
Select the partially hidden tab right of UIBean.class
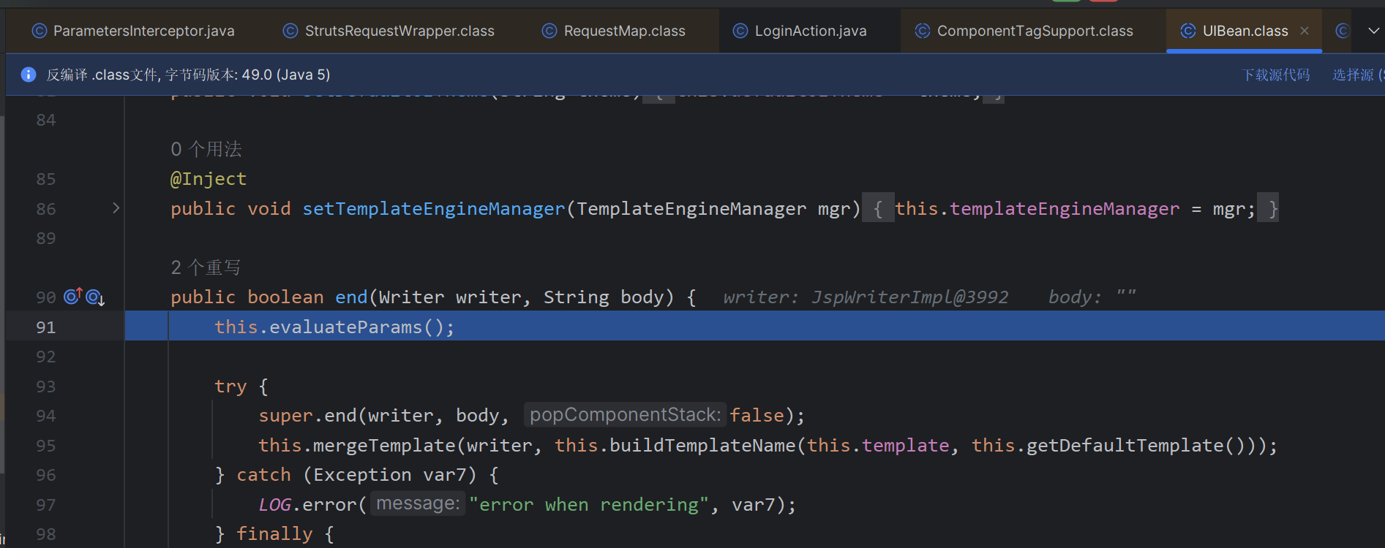coord(1342,31)
